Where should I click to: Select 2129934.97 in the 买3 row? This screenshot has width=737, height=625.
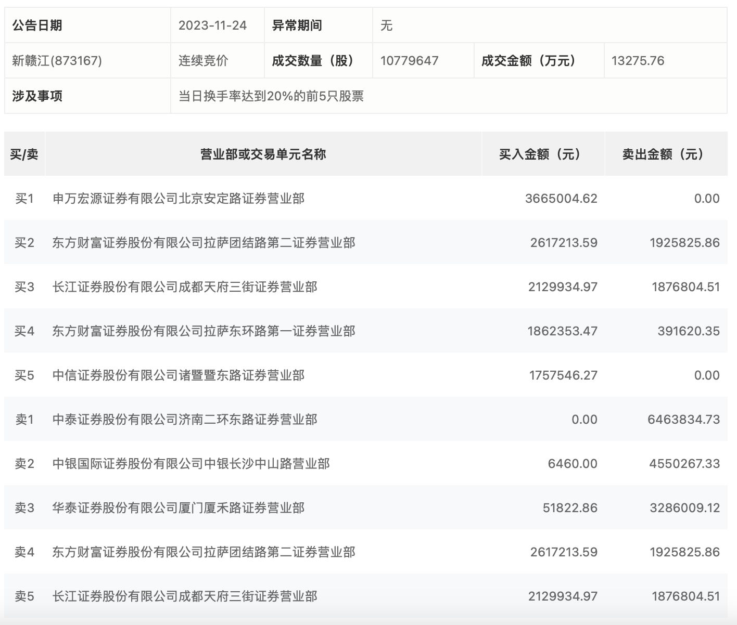(x=563, y=287)
